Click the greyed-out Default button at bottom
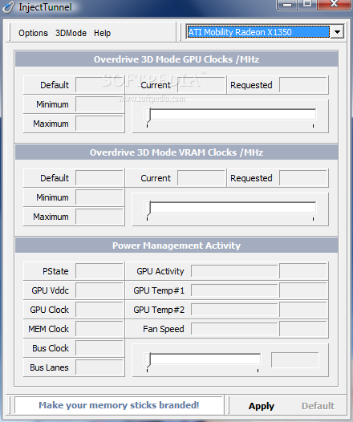Image resolution: width=353 pixels, height=422 pixels. [x=318, y=406]
